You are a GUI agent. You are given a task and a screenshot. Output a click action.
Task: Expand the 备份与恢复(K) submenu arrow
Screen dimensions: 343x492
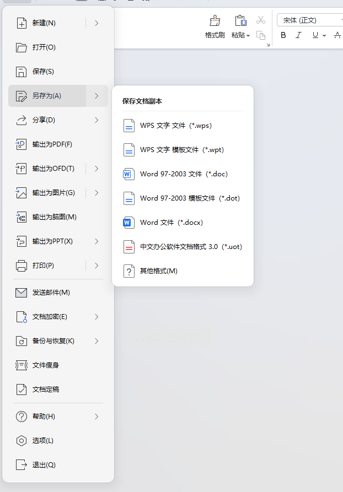tap(97, 341)
